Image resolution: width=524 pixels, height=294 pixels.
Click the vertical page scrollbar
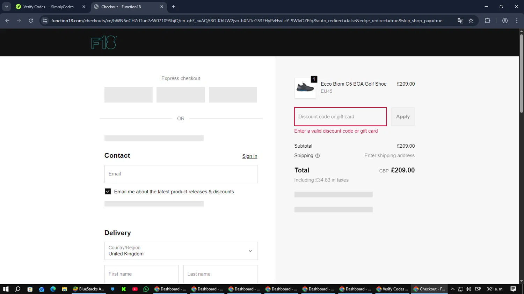pos(521,73)
